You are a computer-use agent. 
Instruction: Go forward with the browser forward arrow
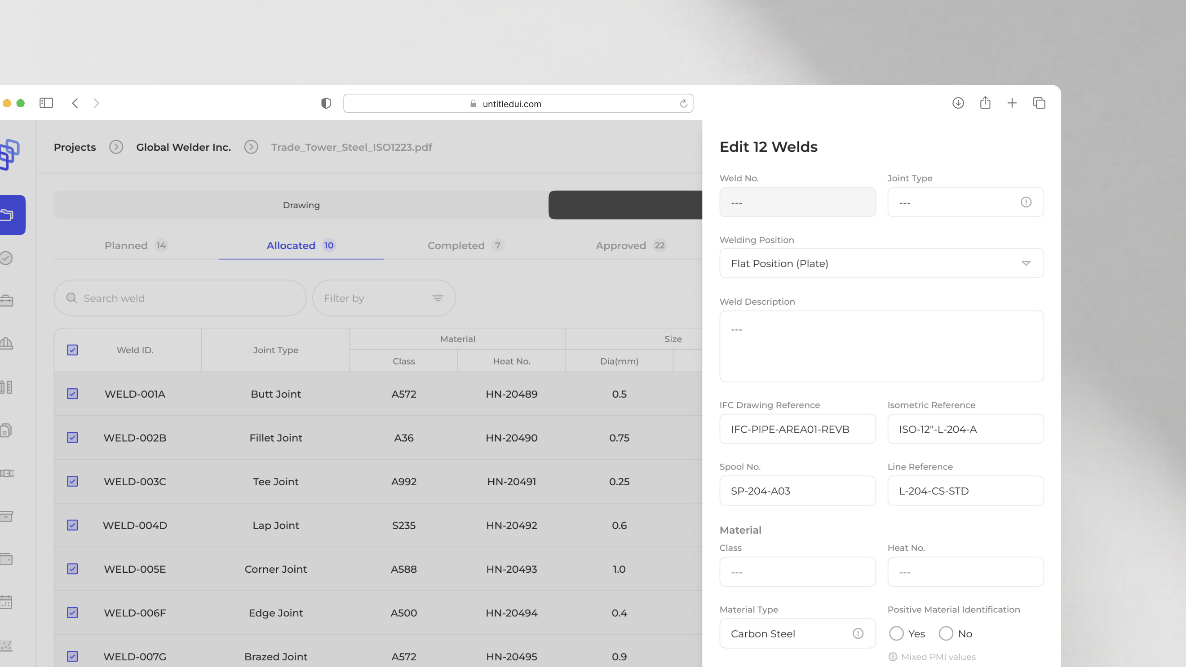click(x=96, y=103)
